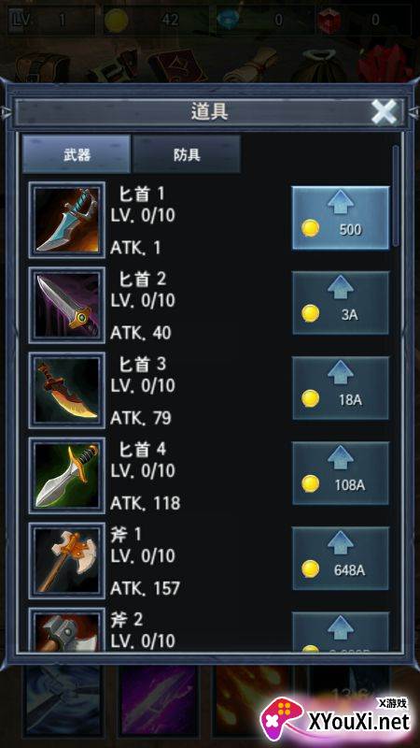Switch to the 防具 armor tab
Screen dimensions: 420x748
pos(187,154)
